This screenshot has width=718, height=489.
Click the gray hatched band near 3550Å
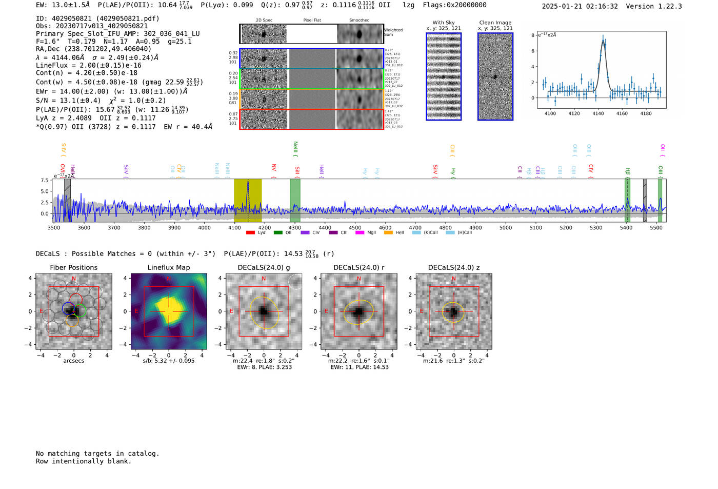pos(67,200)
